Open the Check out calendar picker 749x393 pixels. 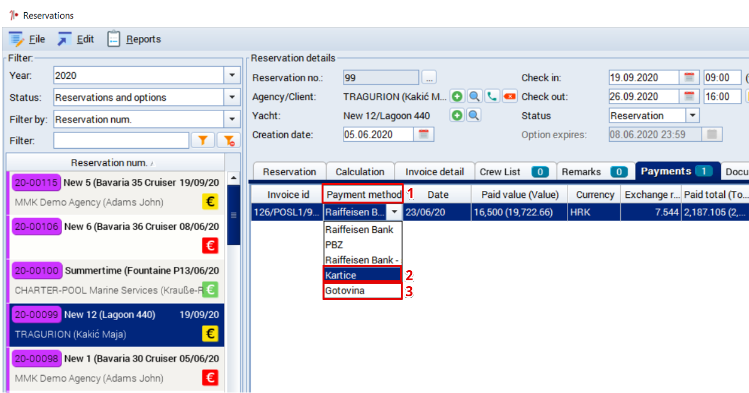pyautogui.click(x=689, y=96)
